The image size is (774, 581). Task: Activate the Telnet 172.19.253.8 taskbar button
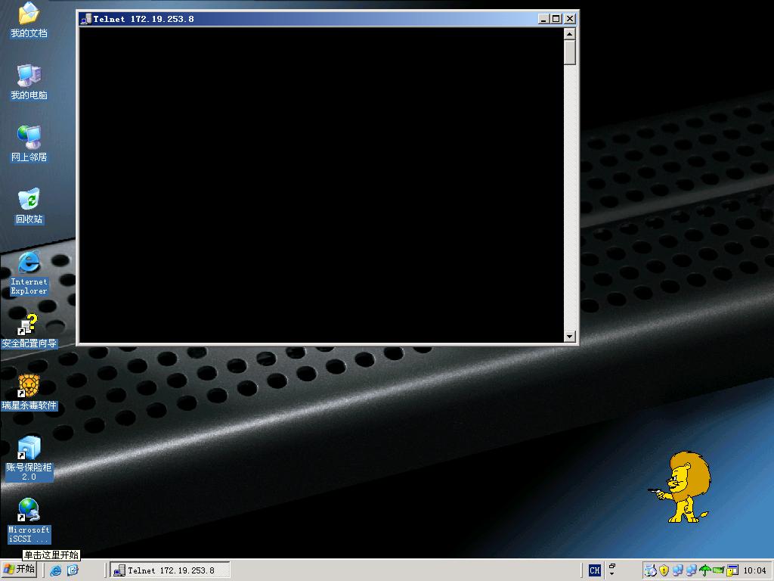point(170,570)
